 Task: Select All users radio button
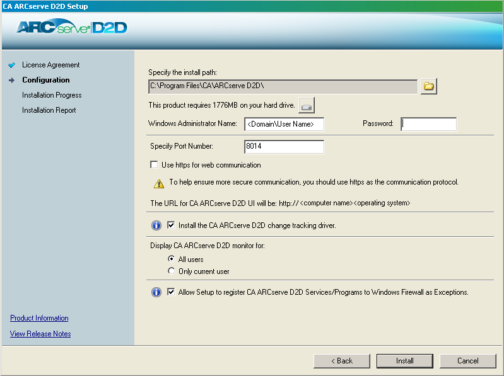click(172, 259)
